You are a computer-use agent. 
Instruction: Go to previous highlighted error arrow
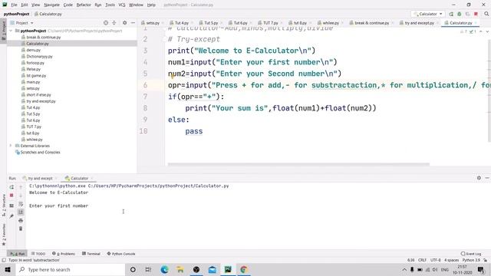[x=481, y=31]
